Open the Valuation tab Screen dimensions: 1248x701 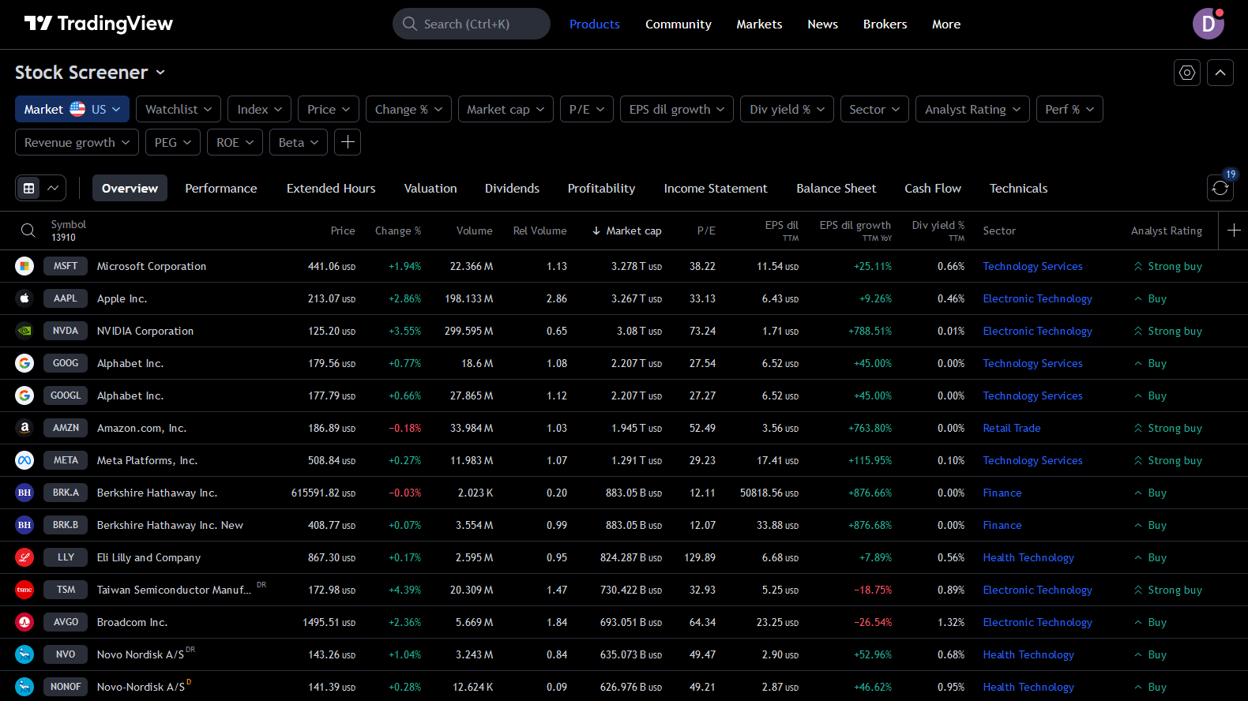tap(430, 188)
